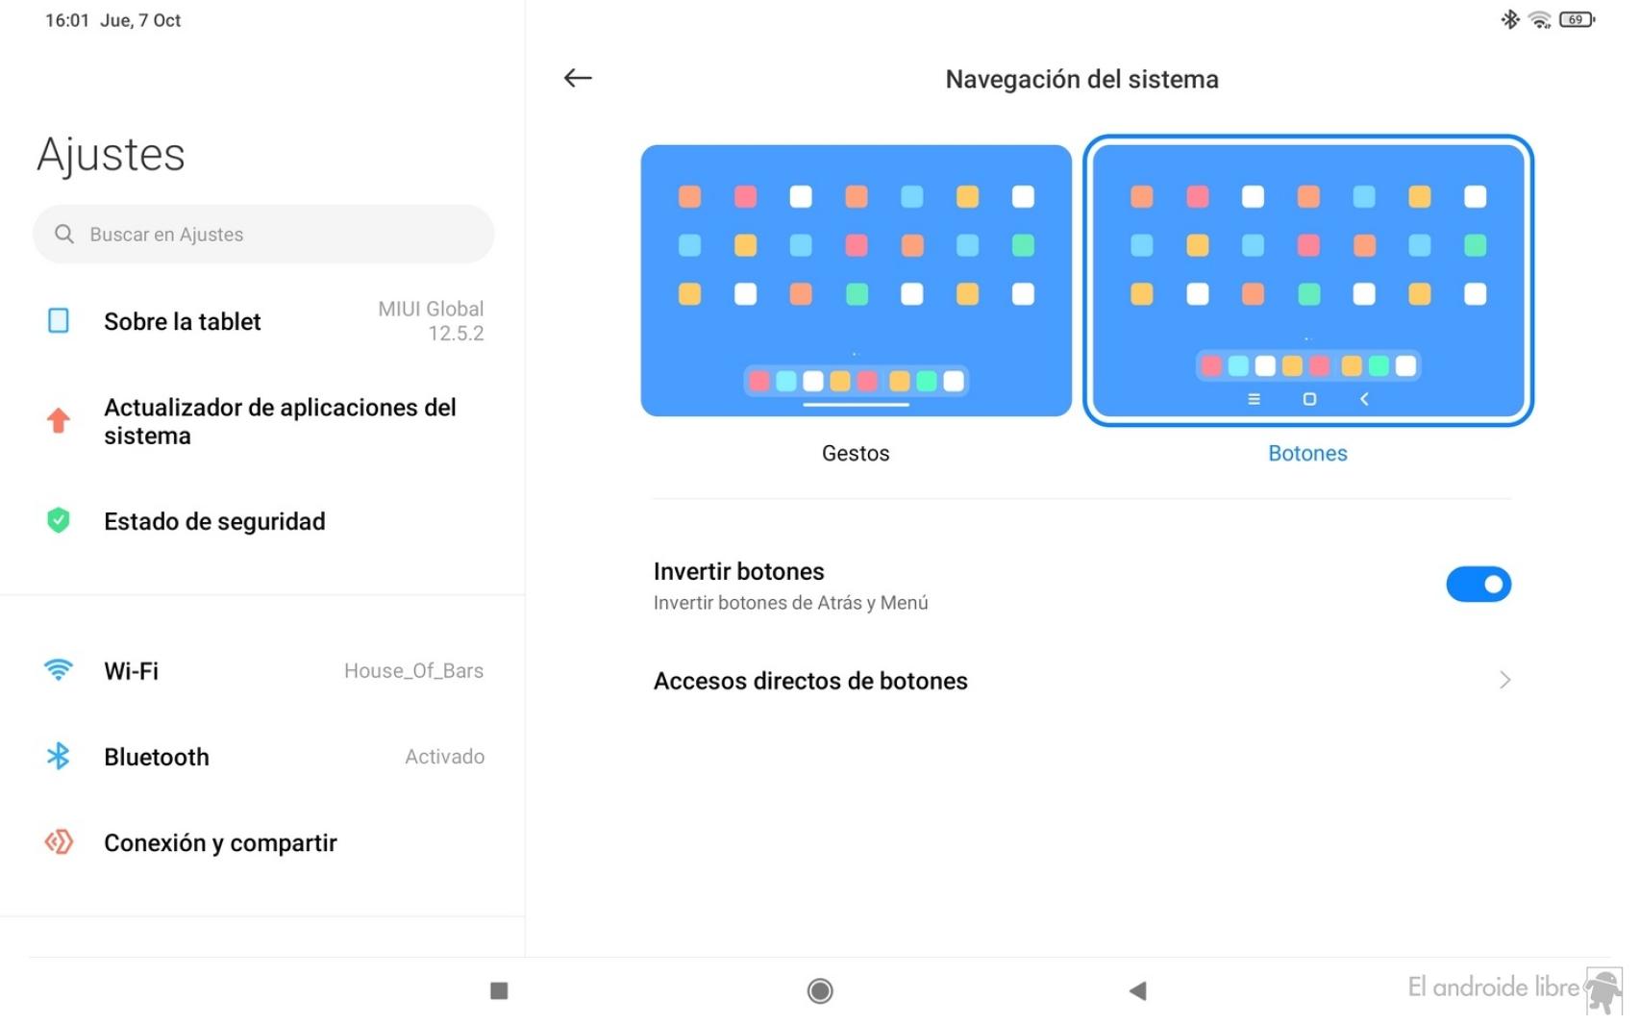Tap the Gestos label text

(x=856, y=453)
